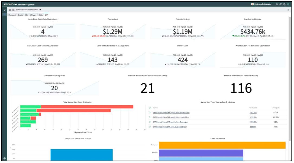Screen dimensions: 294x163
Task: Open the dashboard grid overview icon
Action: click(x=13, y=10)
